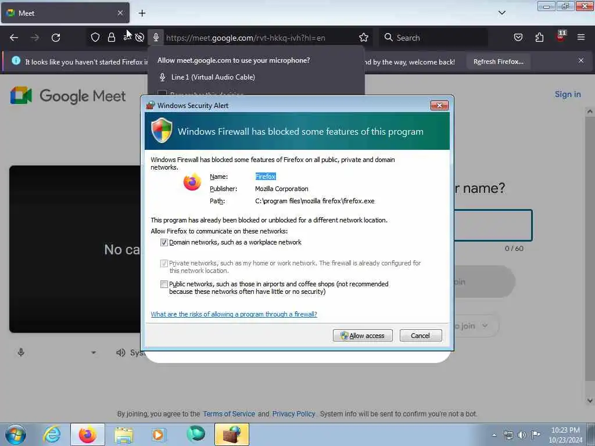The image size is (595, 446).
Task: Go back using Firefox back arrow
Action: click(x=14, y=38)
